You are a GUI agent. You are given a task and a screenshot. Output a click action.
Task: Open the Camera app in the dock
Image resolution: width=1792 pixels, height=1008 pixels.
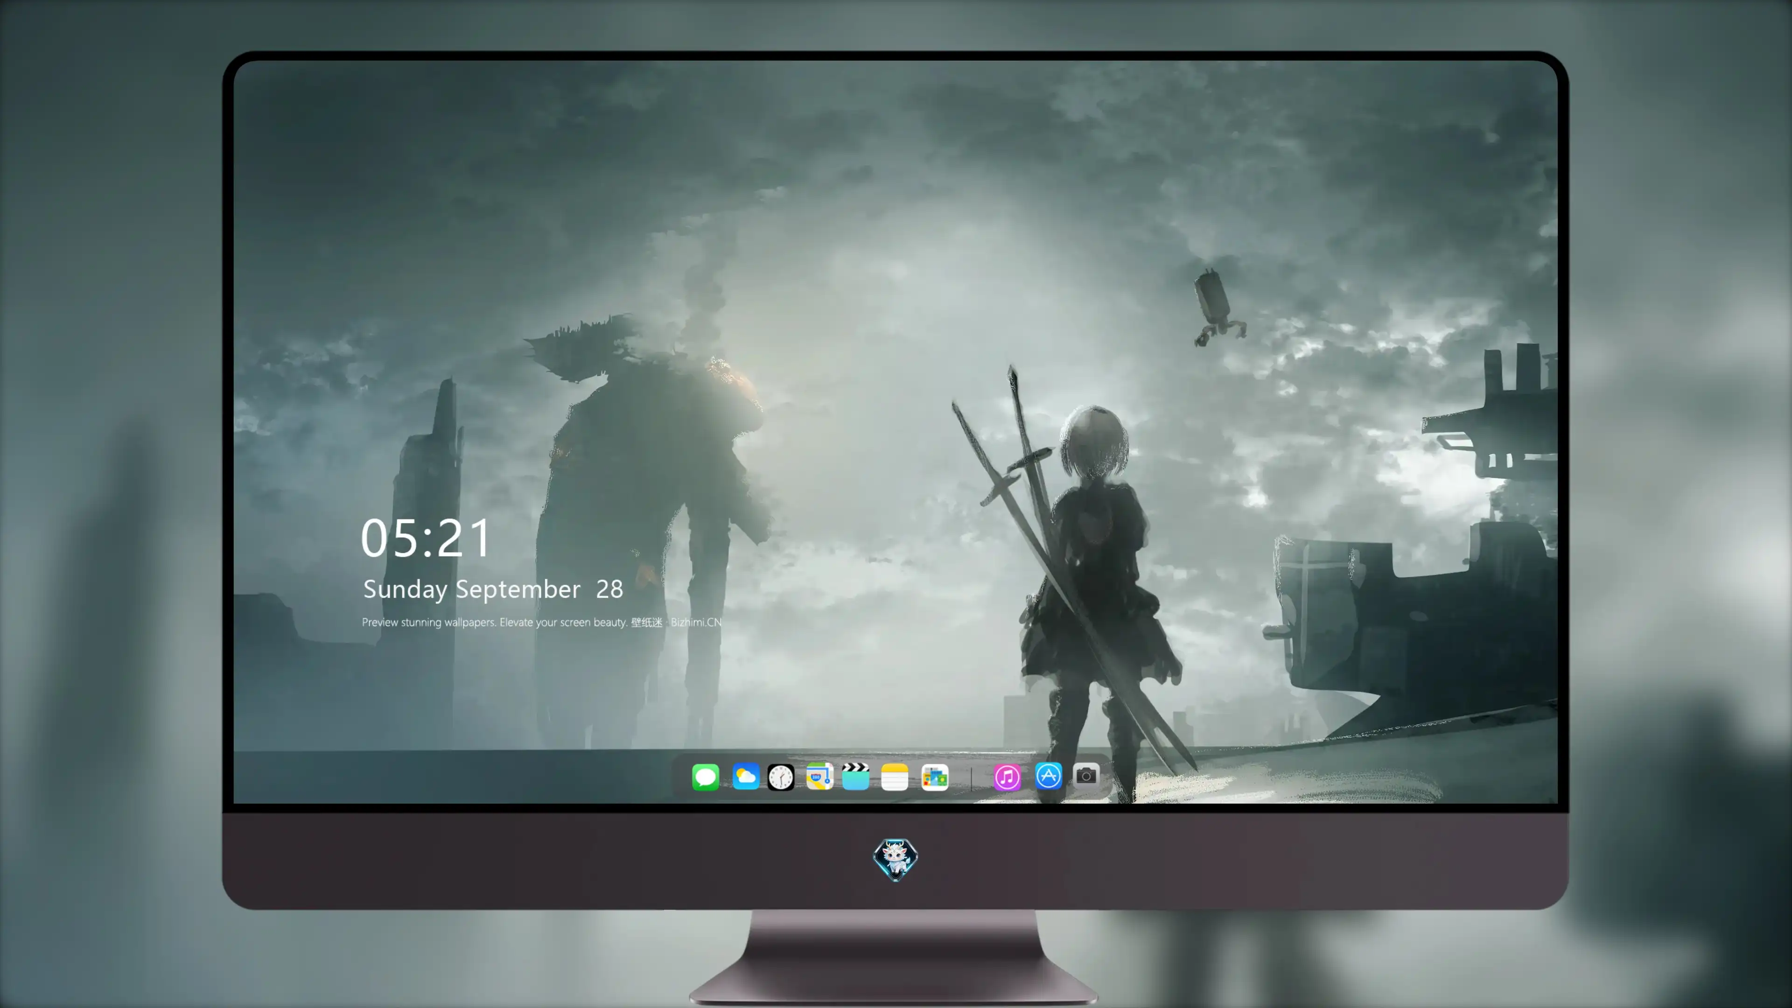(x=1086, y=776)
